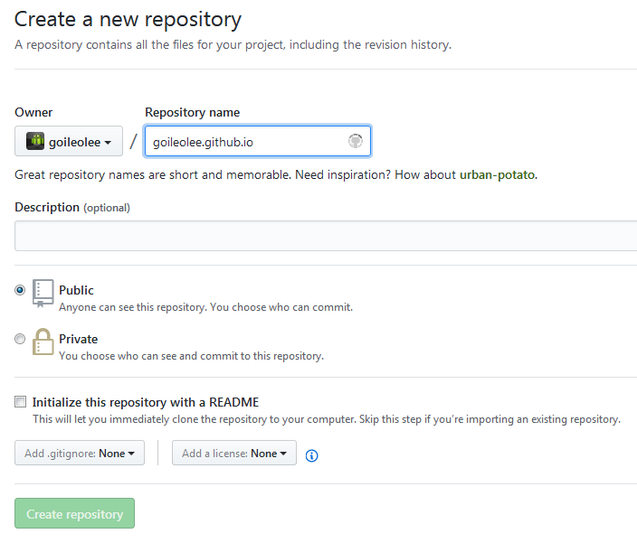Image resolution: width=637 pixels, height=543 pixels.
Task: Click the bold Public label text
Action: pyautogui.click(x=76, y=290)
